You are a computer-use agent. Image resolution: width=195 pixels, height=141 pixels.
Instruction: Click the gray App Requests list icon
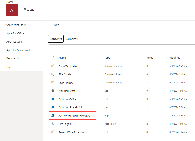coord(53,91)
